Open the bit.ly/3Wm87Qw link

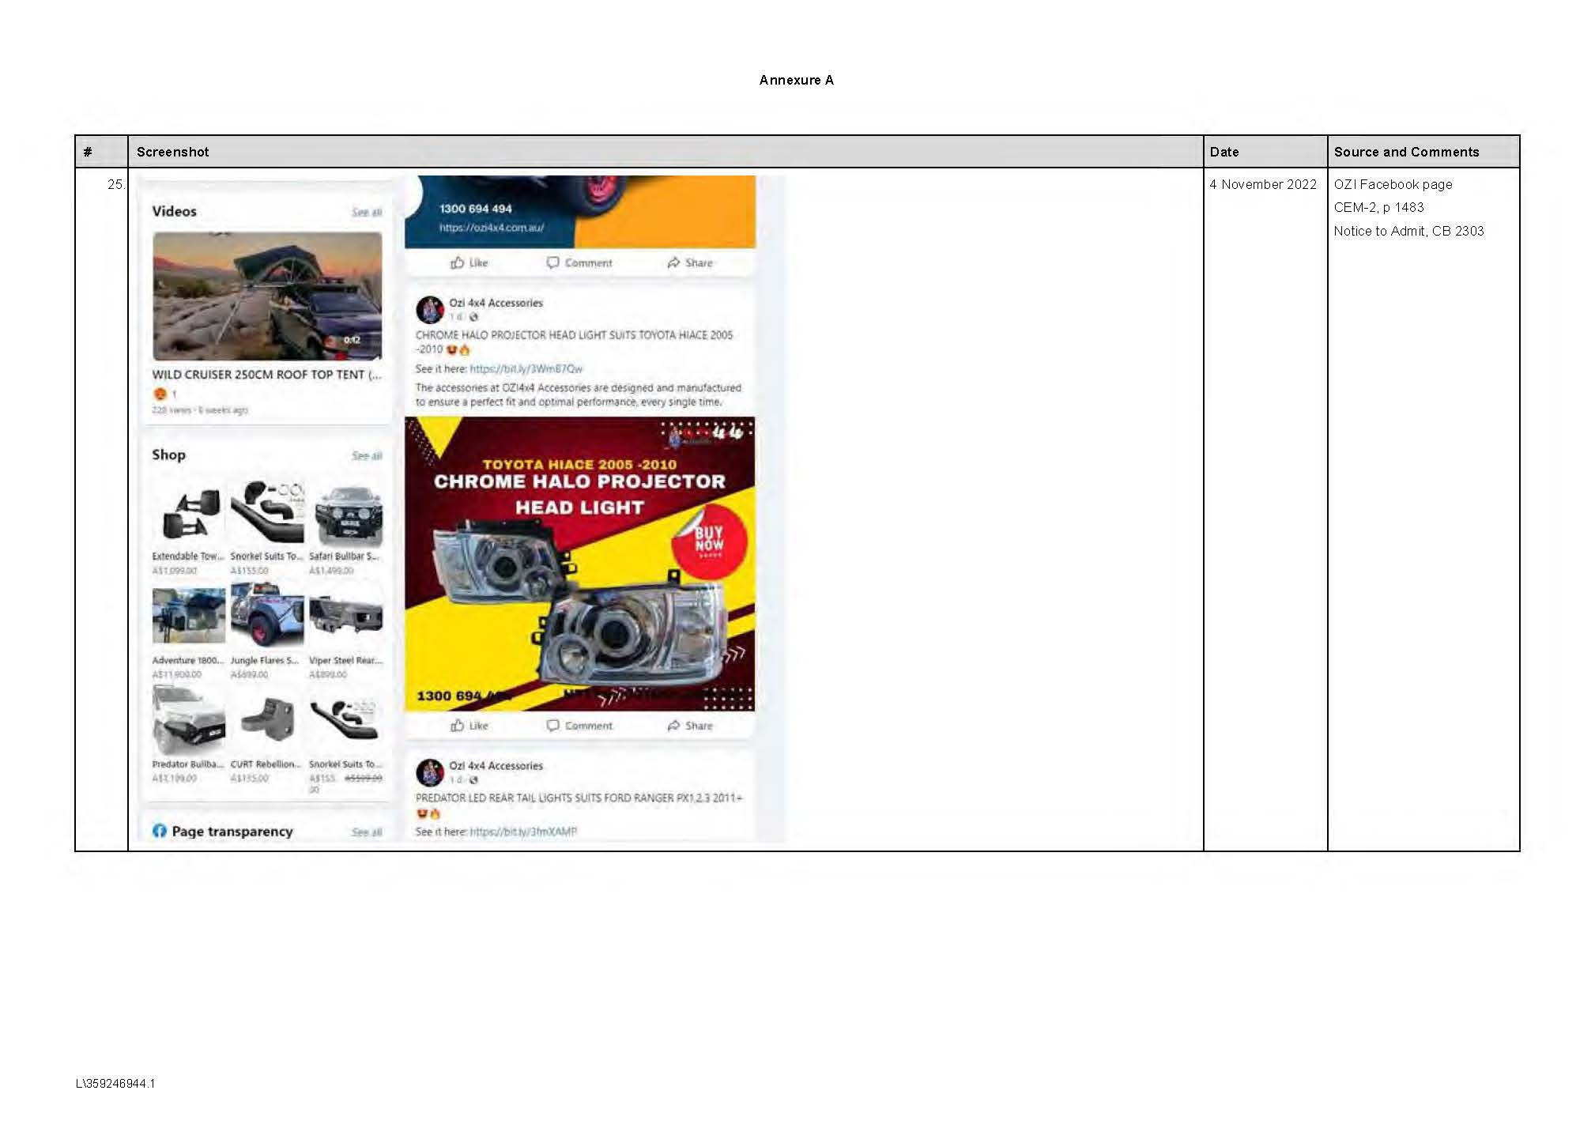click(526, 369)
